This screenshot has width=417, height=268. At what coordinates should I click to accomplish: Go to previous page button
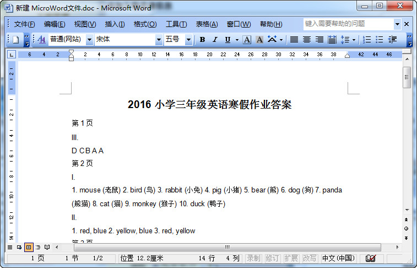tap(407, 219)
